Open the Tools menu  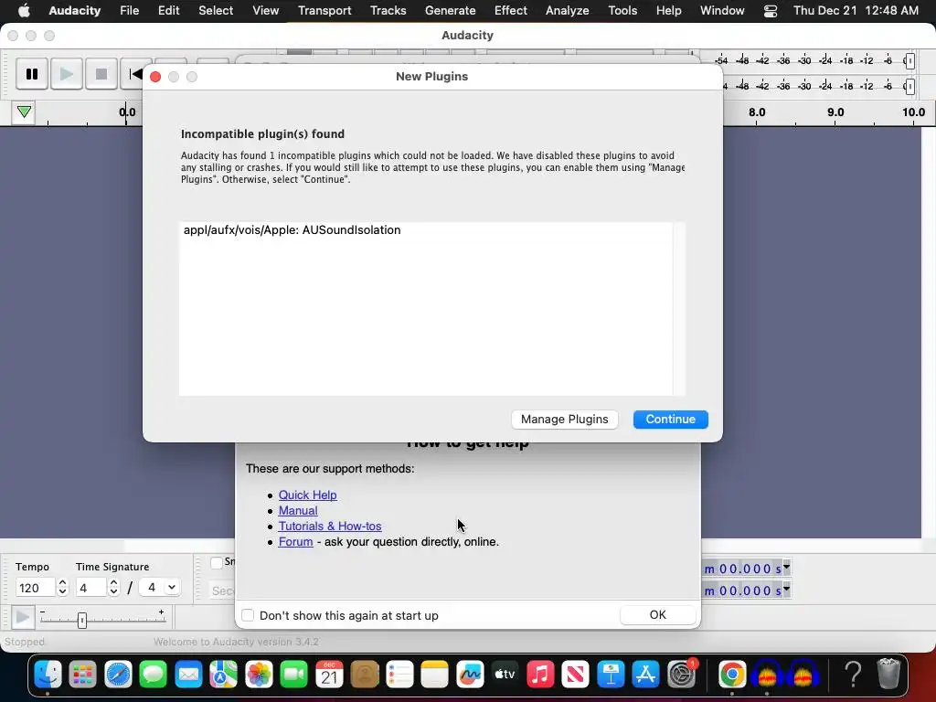coord(622,11)
